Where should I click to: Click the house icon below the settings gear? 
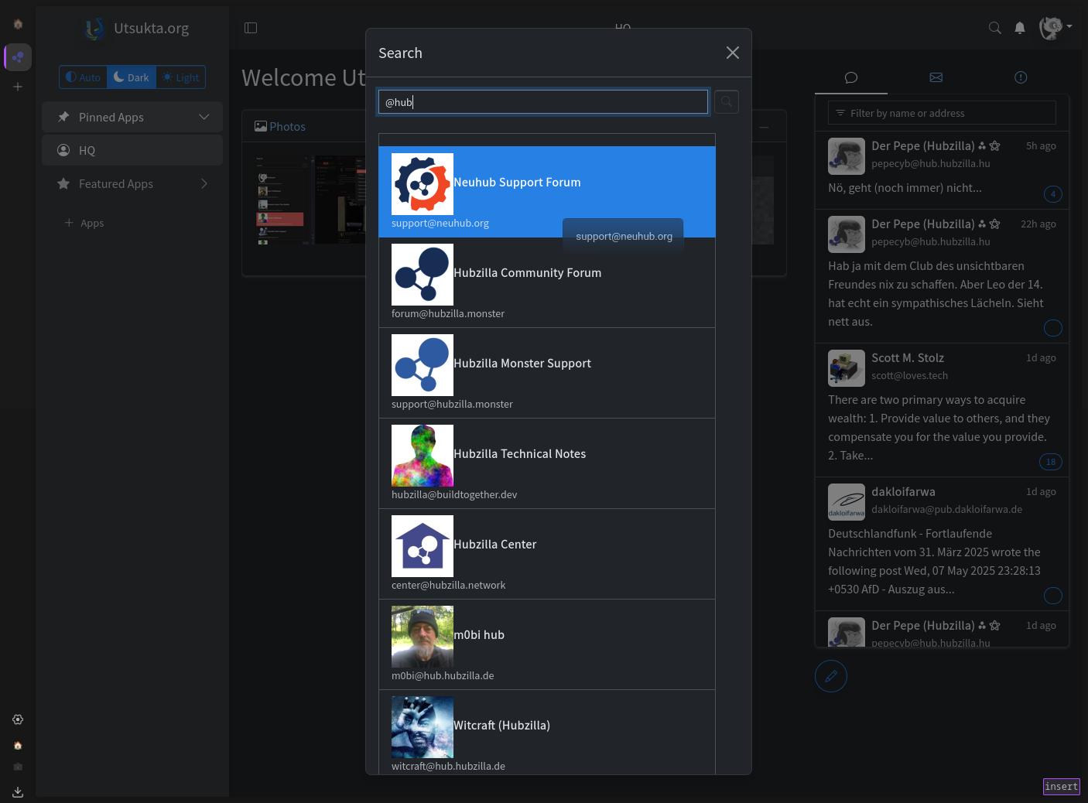(18, 745)
